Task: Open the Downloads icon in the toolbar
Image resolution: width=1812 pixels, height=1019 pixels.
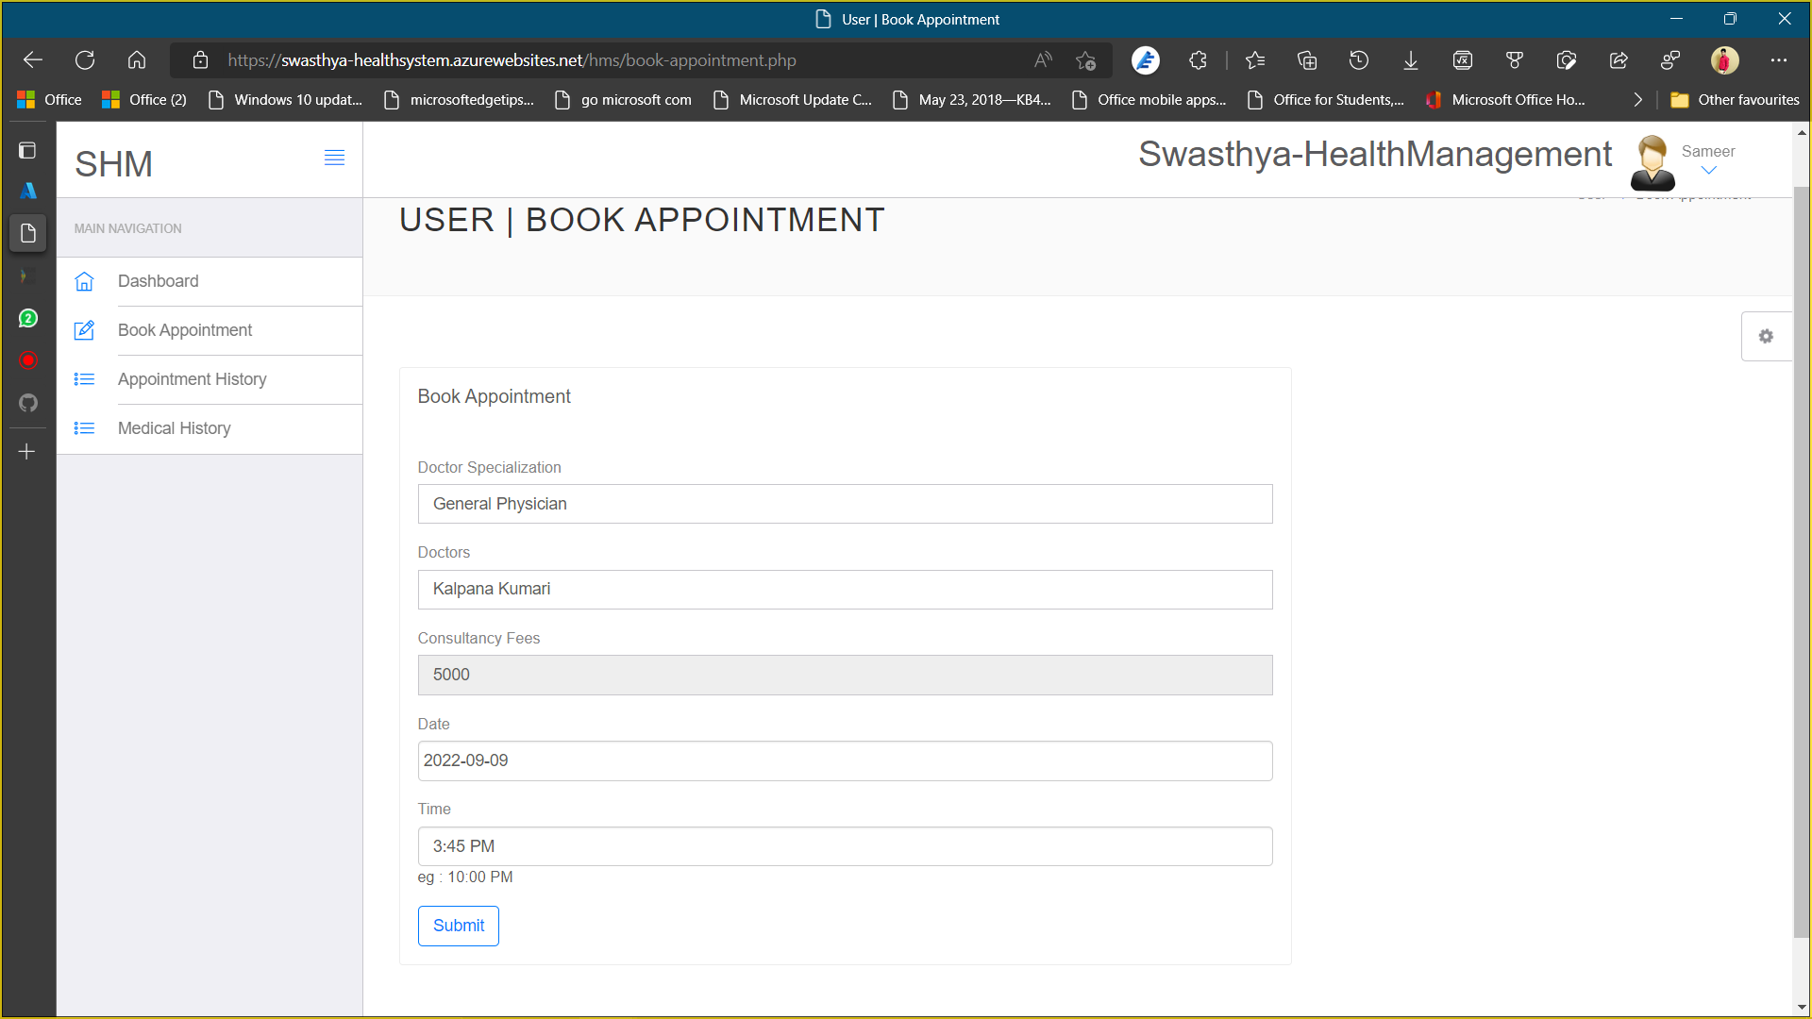Action: pos(1410,59)
